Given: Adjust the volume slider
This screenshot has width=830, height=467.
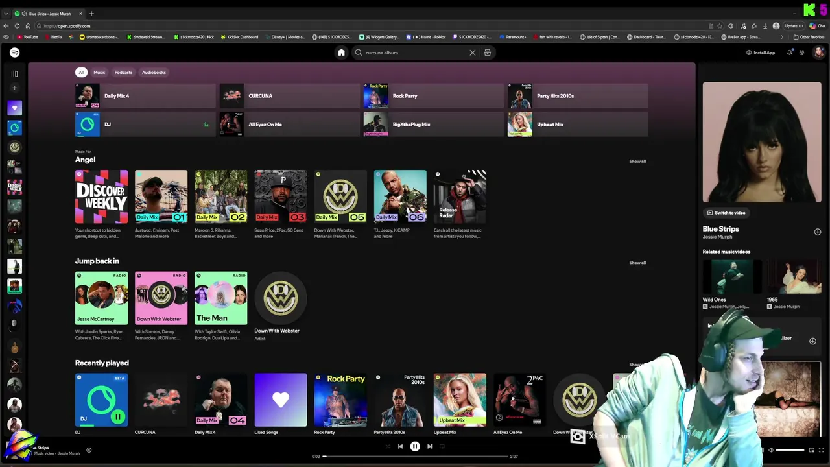Looking at the screenshot, I should 790,449.
